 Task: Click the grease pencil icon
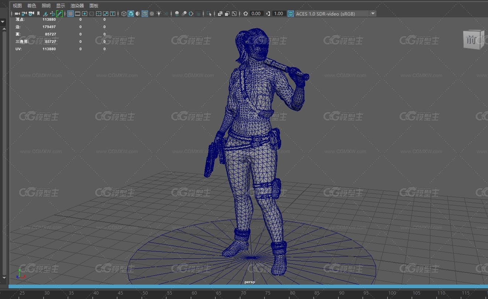tap(59, 14)
